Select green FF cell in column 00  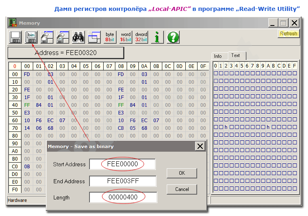[x=27, y=105]
